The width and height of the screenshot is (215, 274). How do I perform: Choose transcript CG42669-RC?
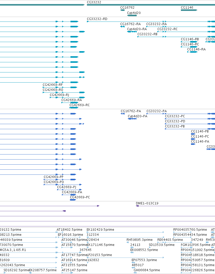80,105
